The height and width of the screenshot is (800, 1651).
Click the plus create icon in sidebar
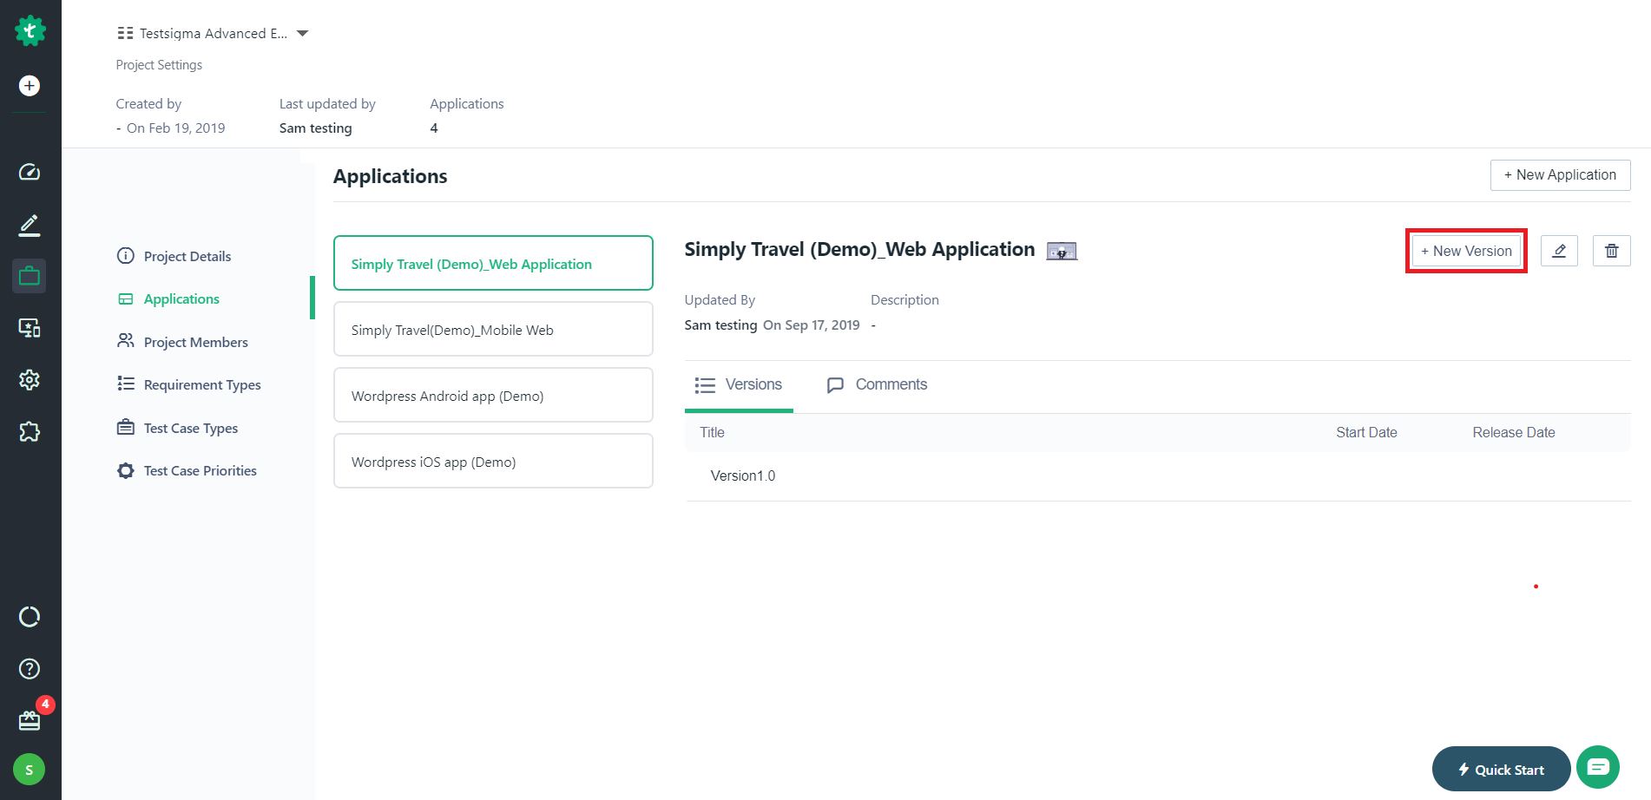30,86
